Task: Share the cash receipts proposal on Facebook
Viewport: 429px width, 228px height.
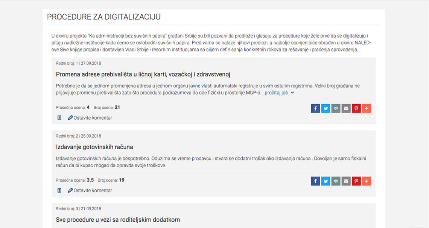Action: pos(315,181)
